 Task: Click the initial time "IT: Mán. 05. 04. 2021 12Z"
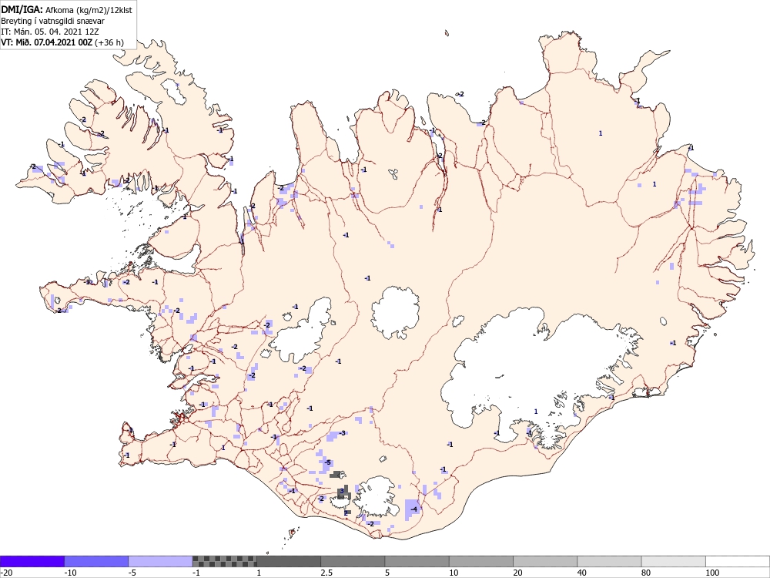pos(50,32)
